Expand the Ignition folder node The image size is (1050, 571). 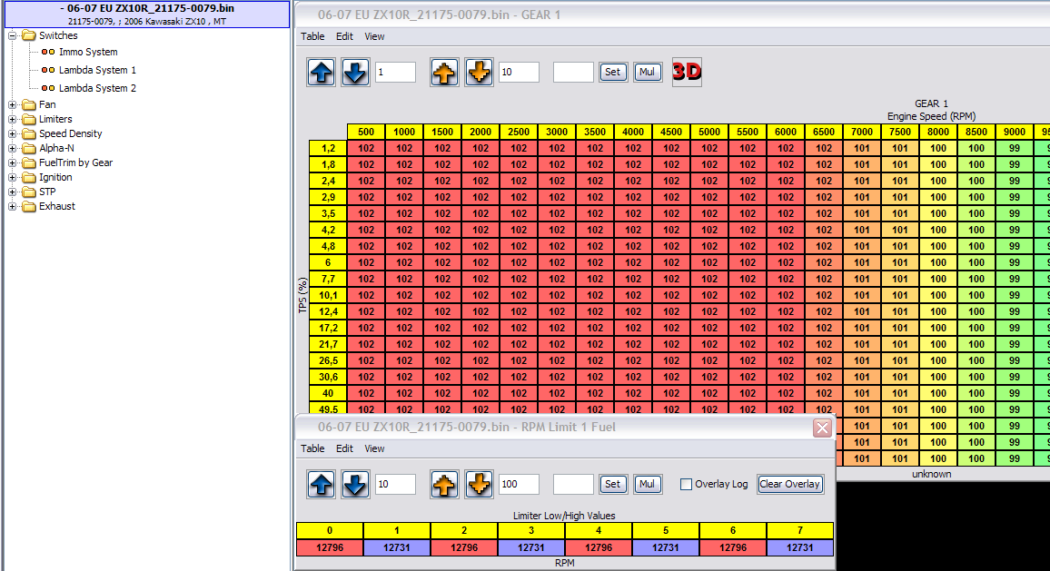(x=13, y=177)
